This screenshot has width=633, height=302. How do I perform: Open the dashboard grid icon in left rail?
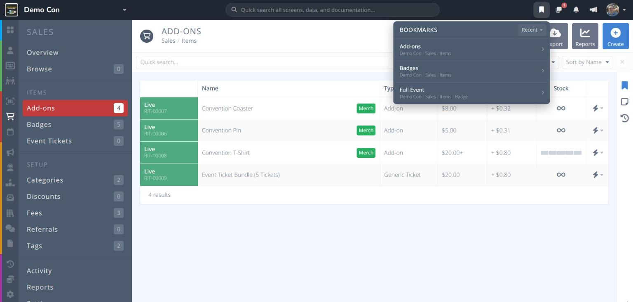point(10,30)
